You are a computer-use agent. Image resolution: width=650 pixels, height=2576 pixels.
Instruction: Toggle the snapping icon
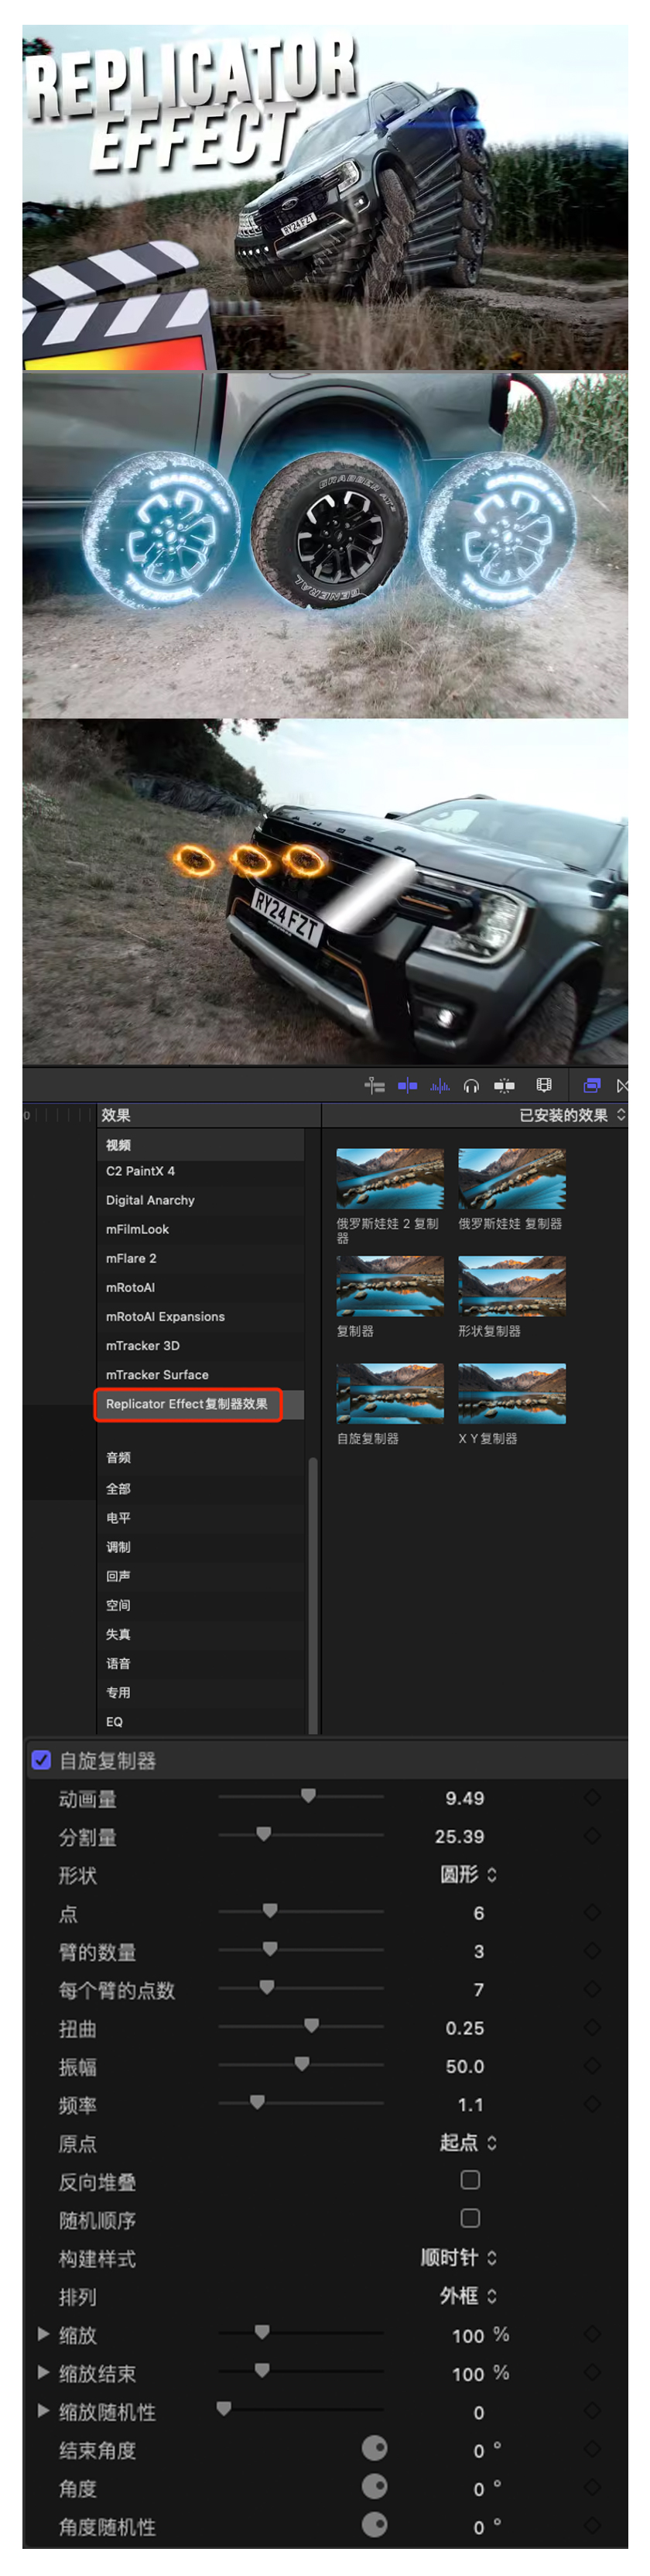click(x=504, y=1085)
